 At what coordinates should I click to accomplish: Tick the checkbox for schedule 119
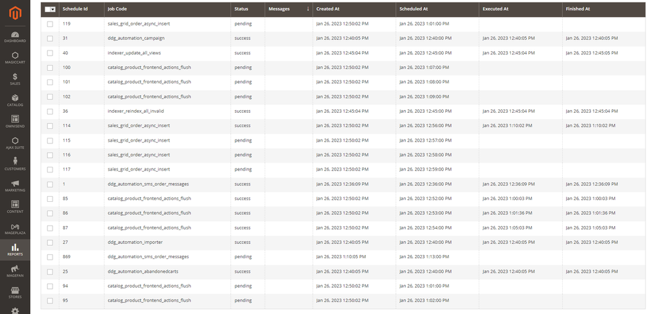pos(50,24)
